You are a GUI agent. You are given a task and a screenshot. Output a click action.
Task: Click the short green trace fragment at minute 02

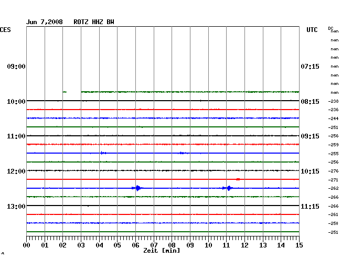coord(65,92)
